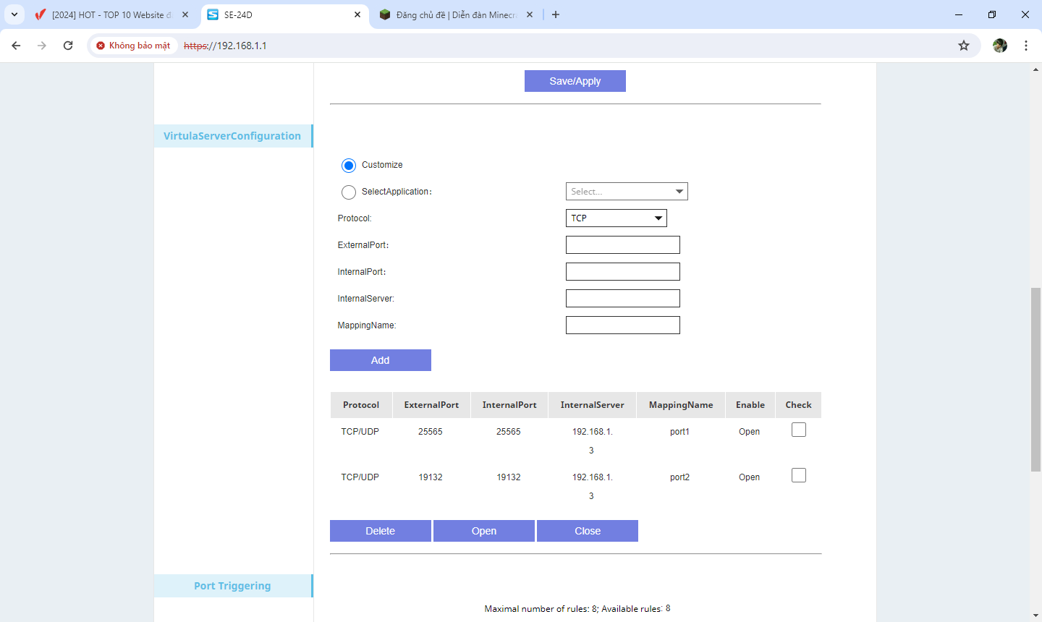1042x622 pixels.
Task: Click the not-secure site warning badge
Action: pos(134,46)
